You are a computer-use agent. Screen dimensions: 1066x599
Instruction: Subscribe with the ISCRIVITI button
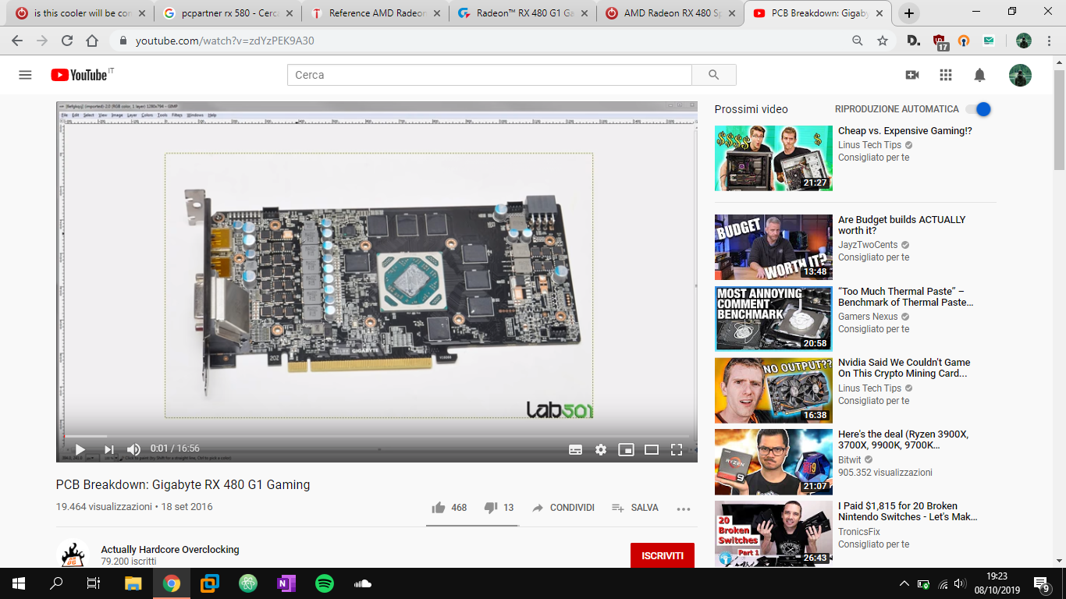[663, 556]
